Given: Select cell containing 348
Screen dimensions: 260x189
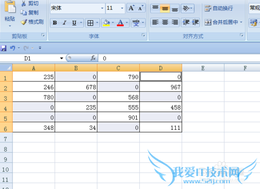Looking at the screenshot, I should (x=34, y=127).
